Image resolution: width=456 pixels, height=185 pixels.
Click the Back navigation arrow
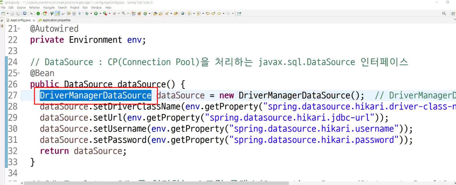tap(219, 13)
